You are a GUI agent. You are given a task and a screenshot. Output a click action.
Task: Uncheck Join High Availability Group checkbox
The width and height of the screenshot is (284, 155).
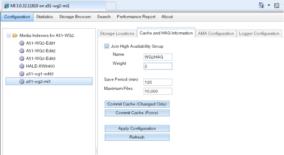pyautogui.click(x=106, y=46)
